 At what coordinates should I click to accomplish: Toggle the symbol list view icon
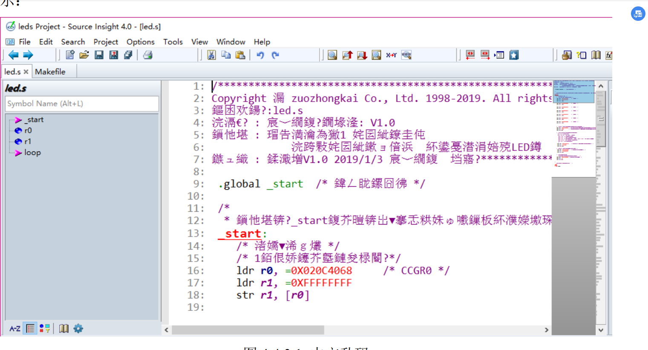30,328
